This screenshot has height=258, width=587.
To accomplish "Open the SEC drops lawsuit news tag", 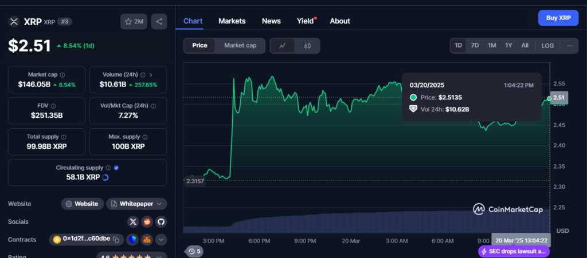I will pyautogui.click(x=514, y=251).
